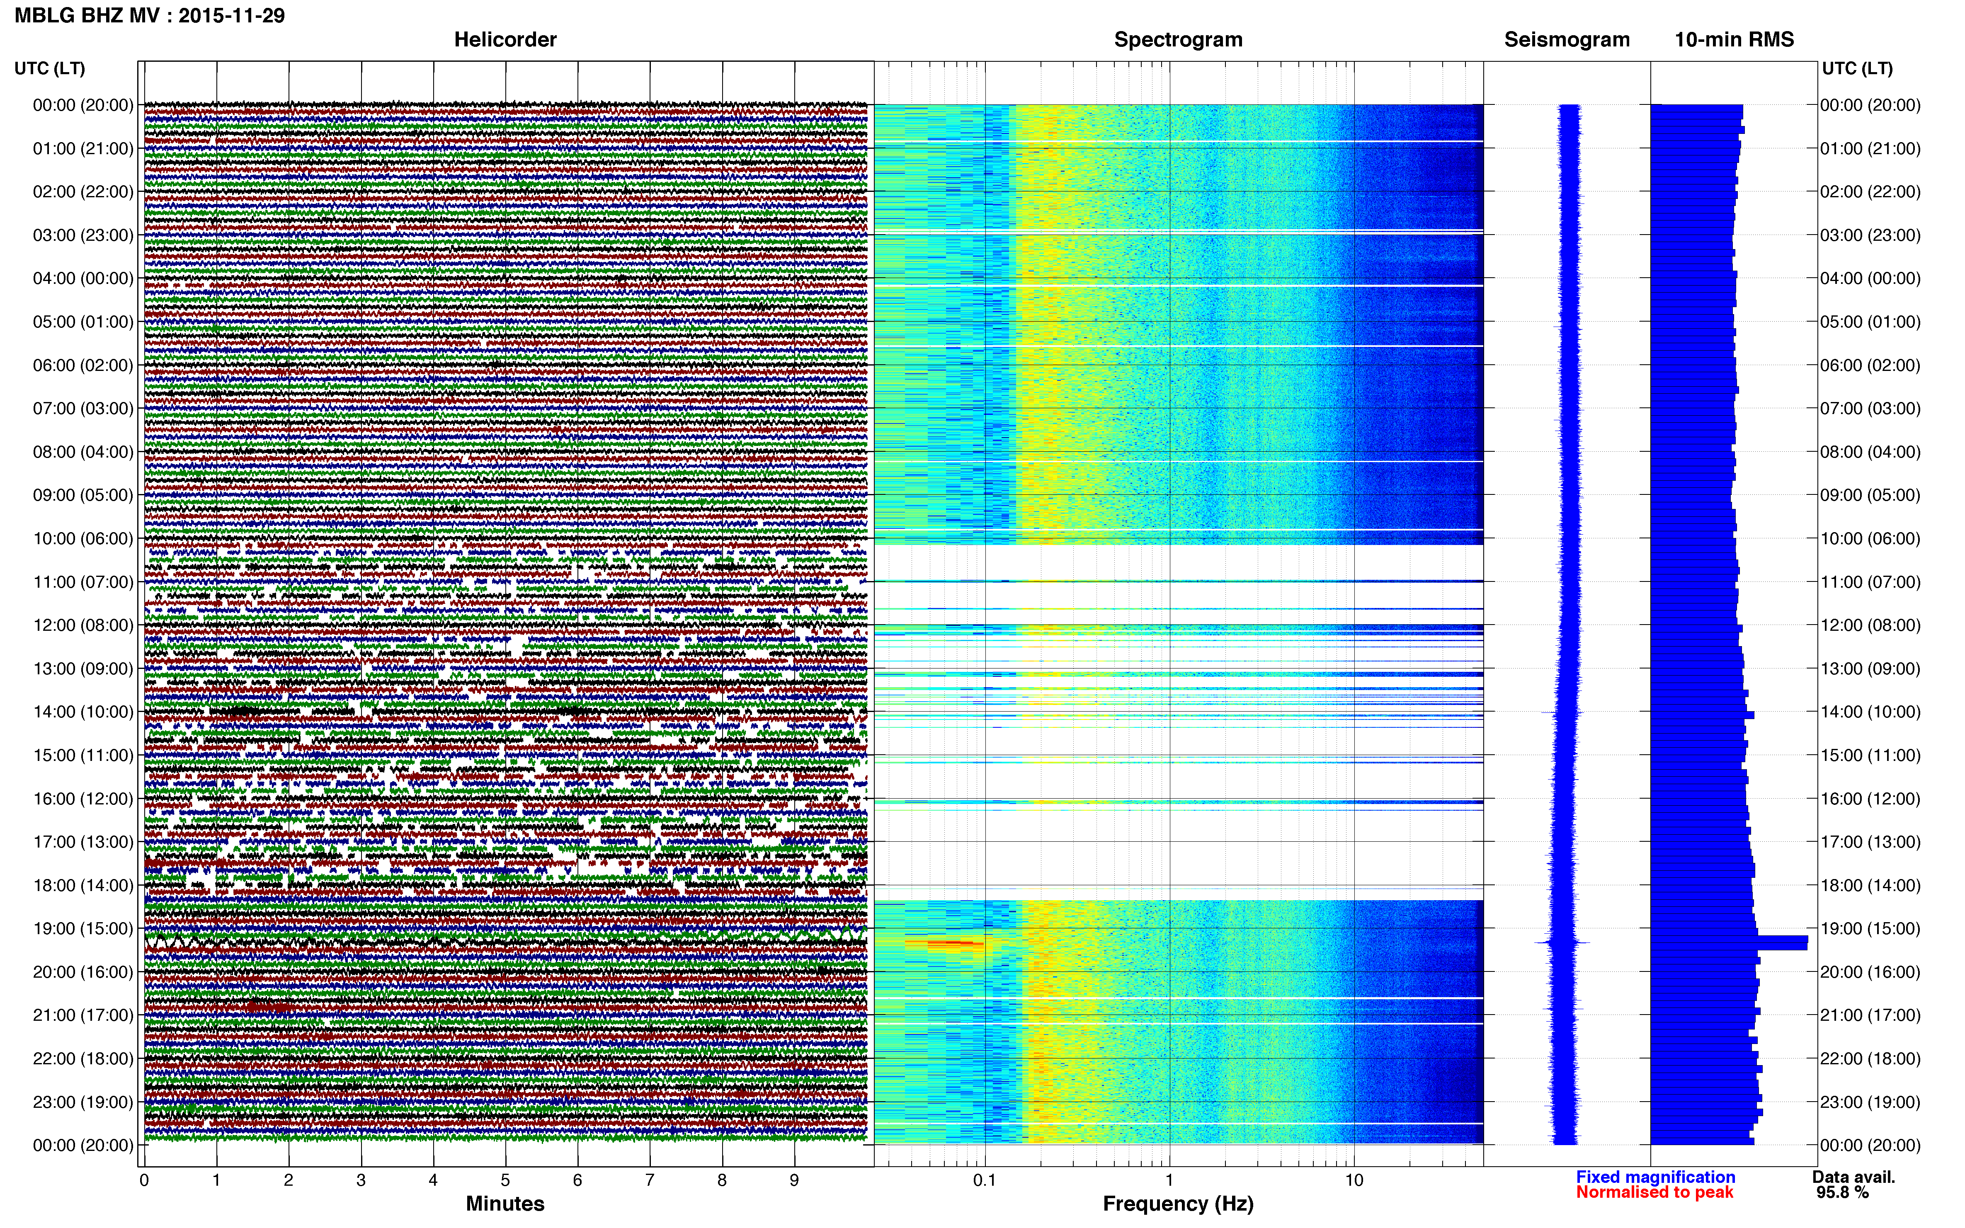Click the right '02:00 (22:00)' time label

pos(1870,191)
